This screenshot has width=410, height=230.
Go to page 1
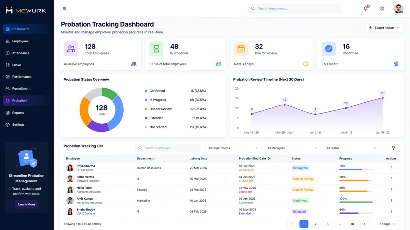(x=304, y=224)
